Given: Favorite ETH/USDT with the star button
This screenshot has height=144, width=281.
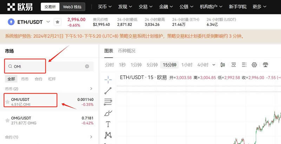Looking at the screenshot, I should [57, 22].
